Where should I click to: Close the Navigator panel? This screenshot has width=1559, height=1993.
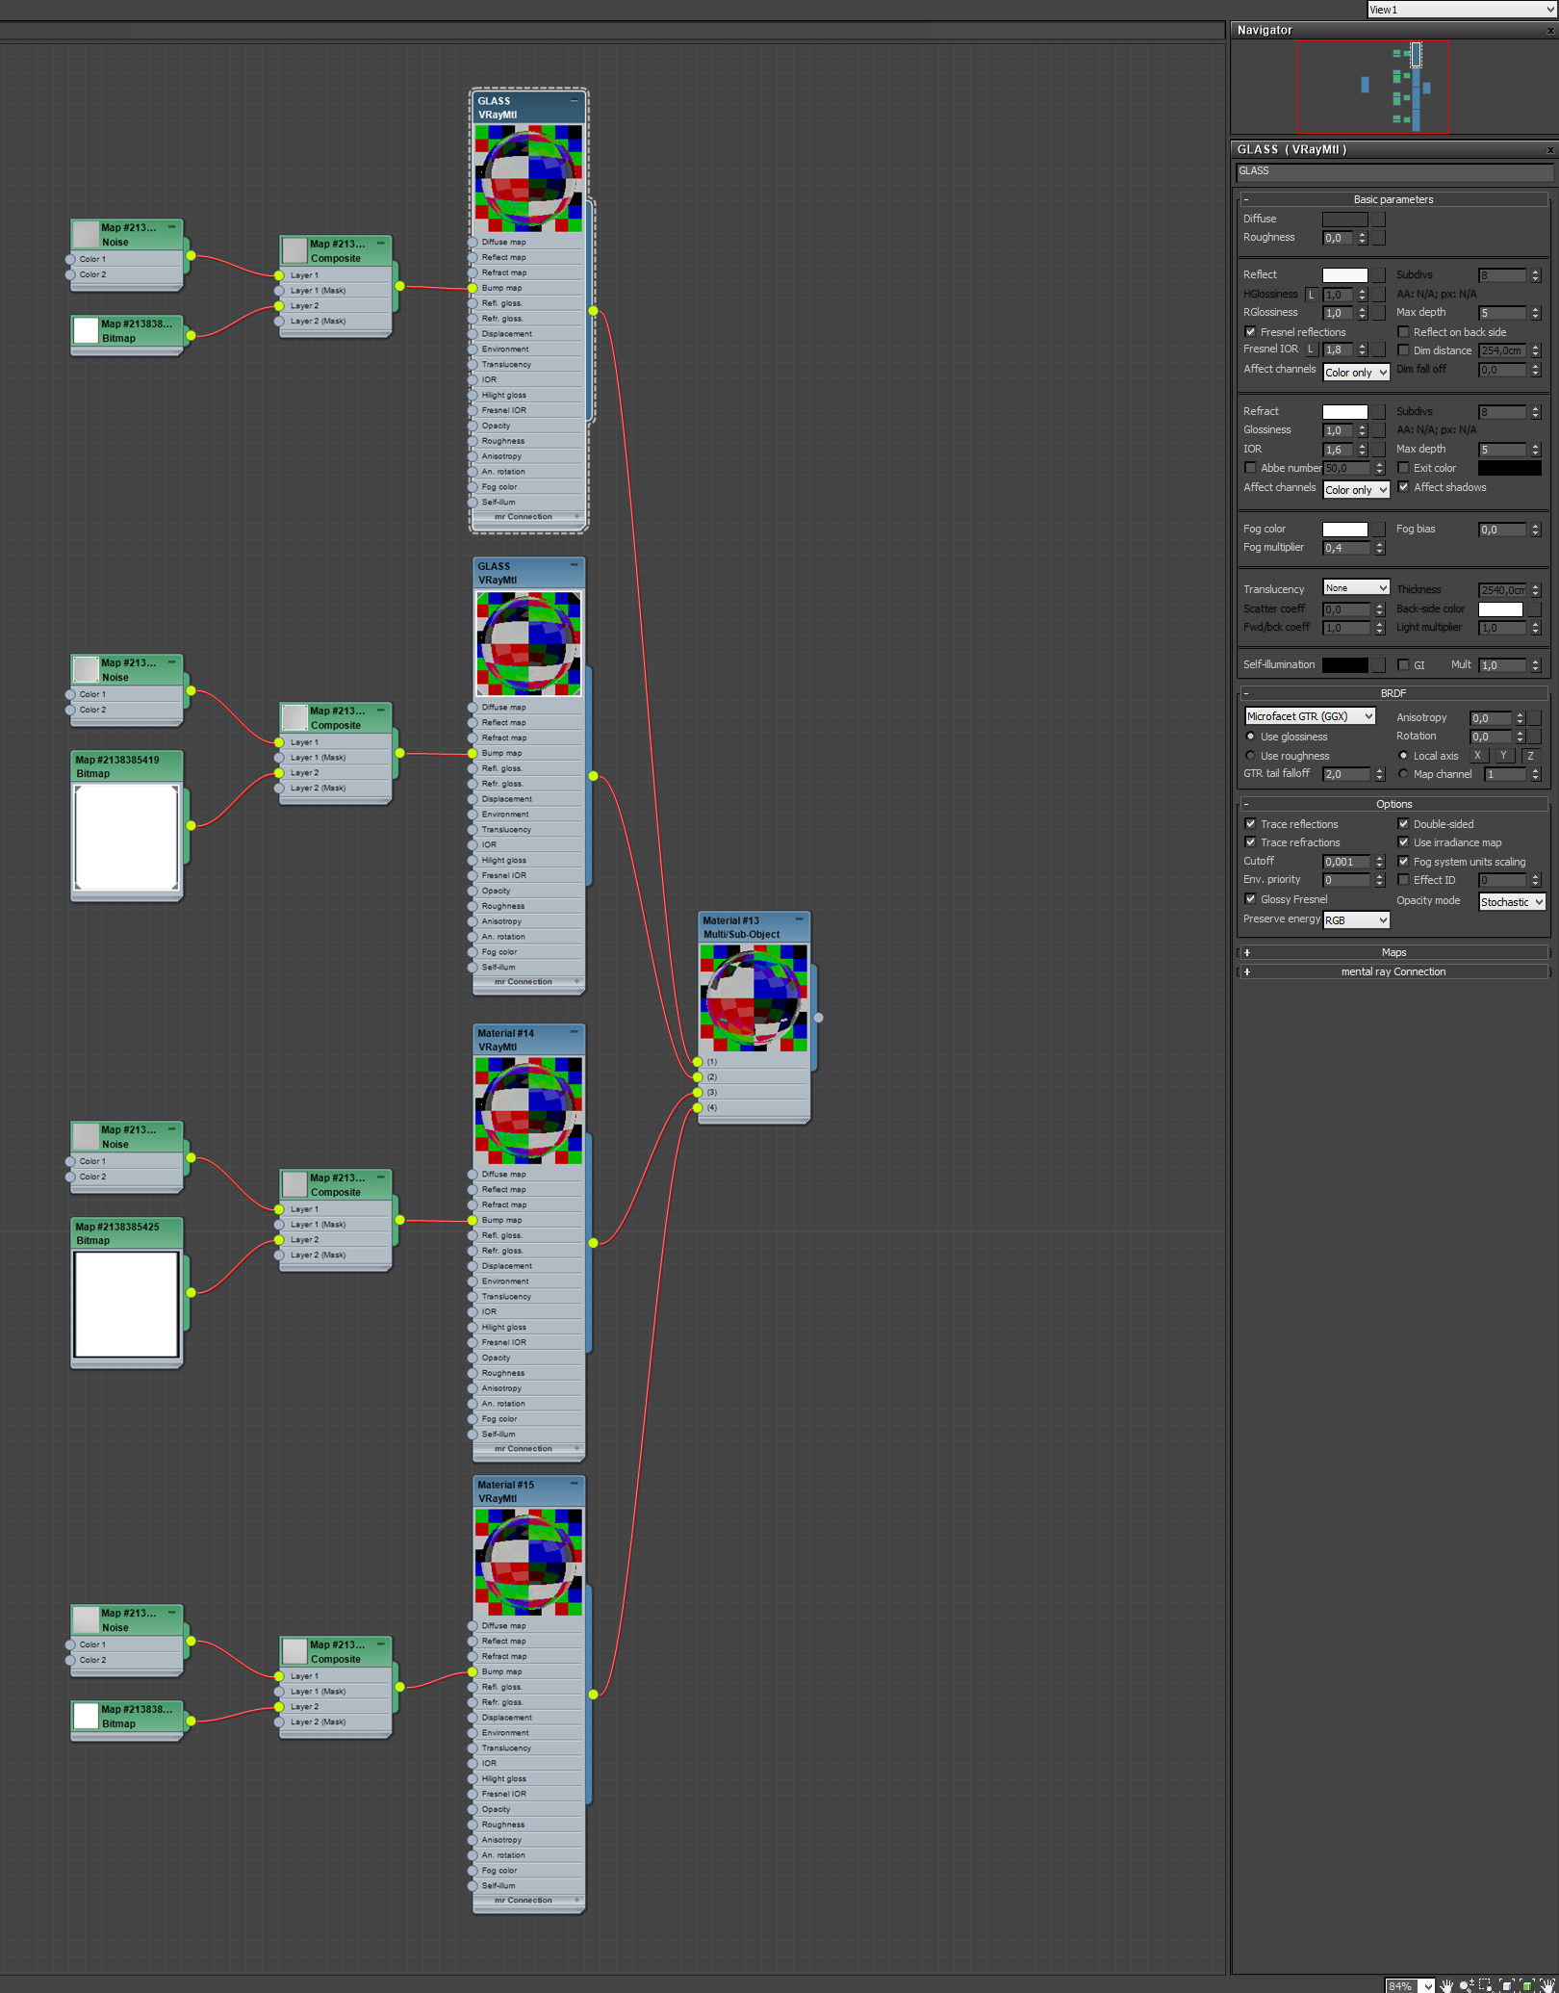click(1550, 31)
